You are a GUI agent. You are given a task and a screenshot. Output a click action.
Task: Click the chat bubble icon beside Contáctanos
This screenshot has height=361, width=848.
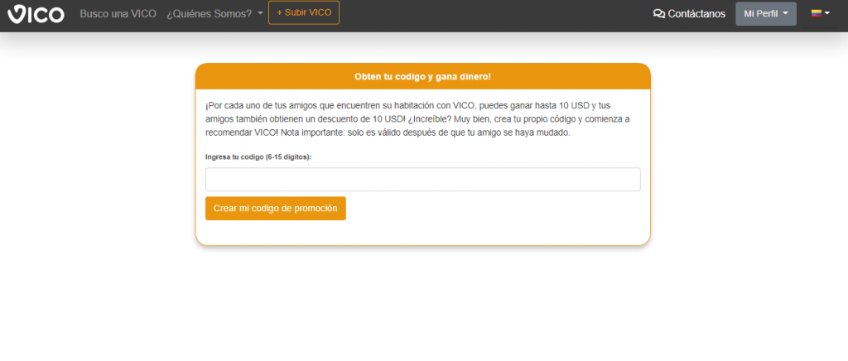[659, 13]
